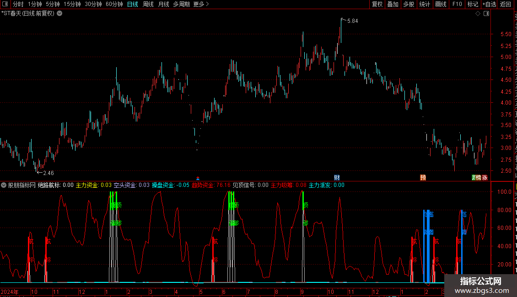This screenshot has height=297, width=517.
Task: Activate the 画线 drawing tools
Action: (x=441, y=4)
